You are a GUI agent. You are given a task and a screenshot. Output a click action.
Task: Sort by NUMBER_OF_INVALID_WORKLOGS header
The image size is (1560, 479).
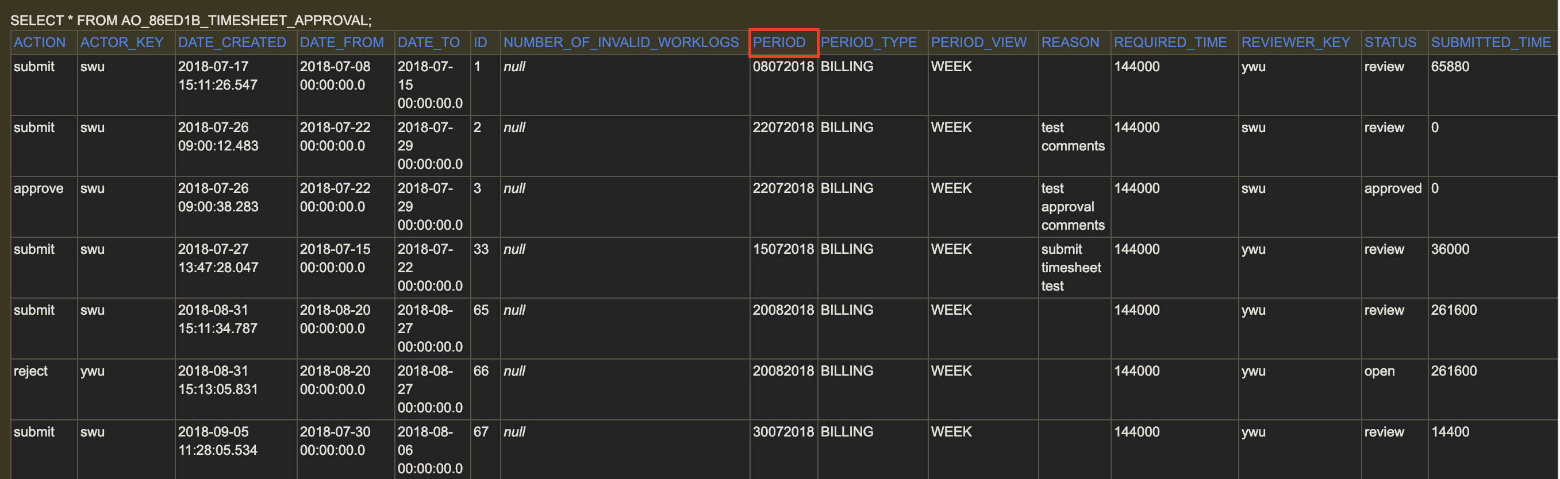(x=621, y=43)
